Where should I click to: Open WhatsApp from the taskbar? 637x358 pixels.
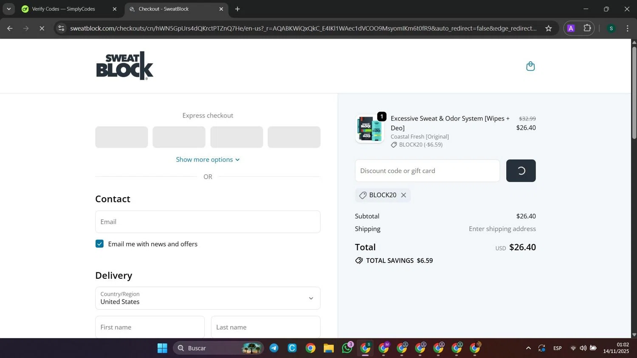coord(347,348)
